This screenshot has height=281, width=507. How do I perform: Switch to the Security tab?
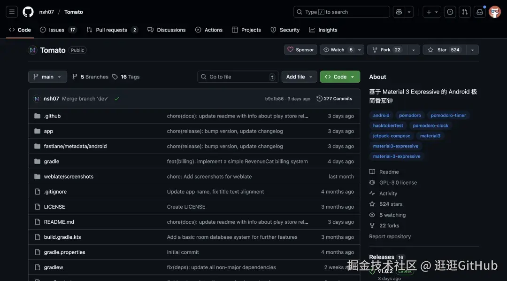pos(285,30)
